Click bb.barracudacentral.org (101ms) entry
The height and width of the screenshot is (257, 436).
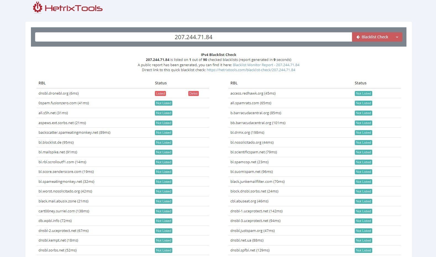[258, 123]
